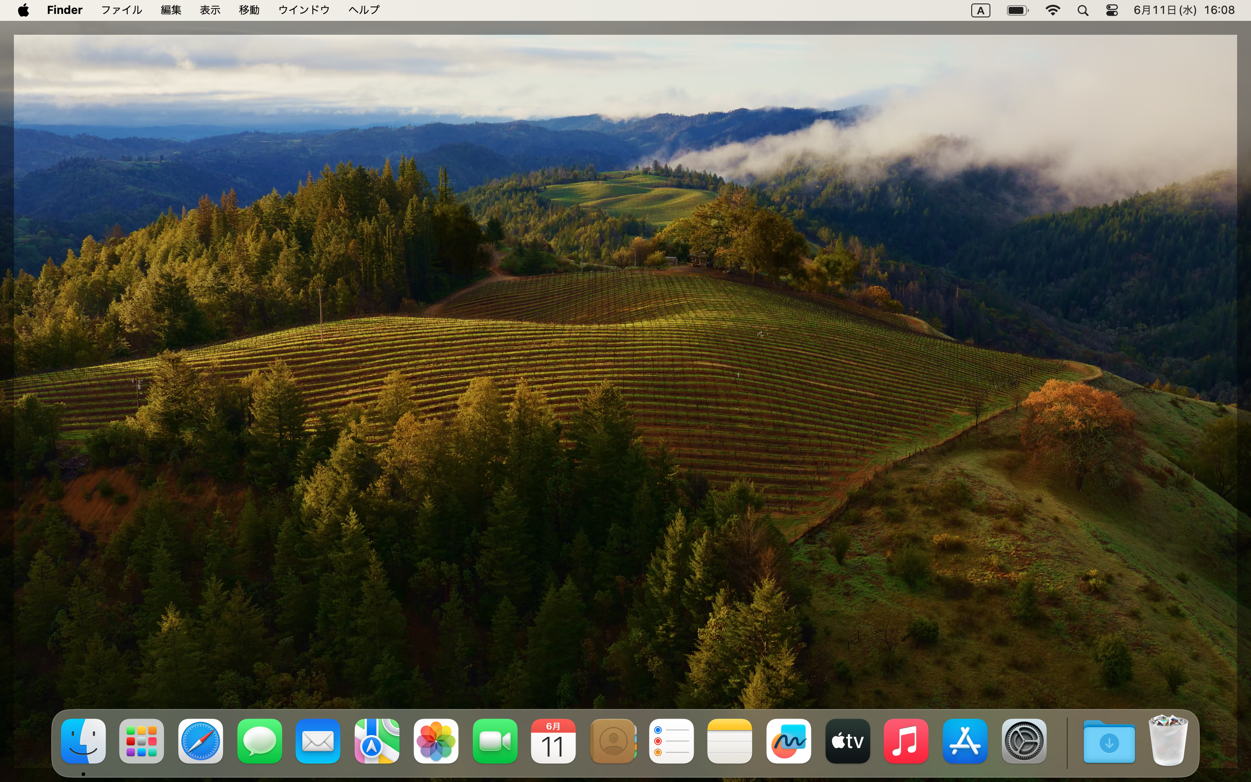Open the Finder application menu

pos(65,10)
